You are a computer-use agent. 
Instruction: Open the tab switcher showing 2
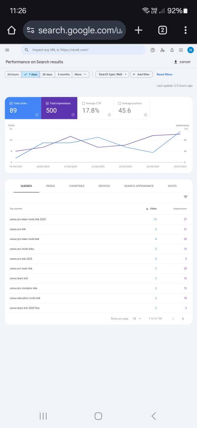[x=162, y=30]
